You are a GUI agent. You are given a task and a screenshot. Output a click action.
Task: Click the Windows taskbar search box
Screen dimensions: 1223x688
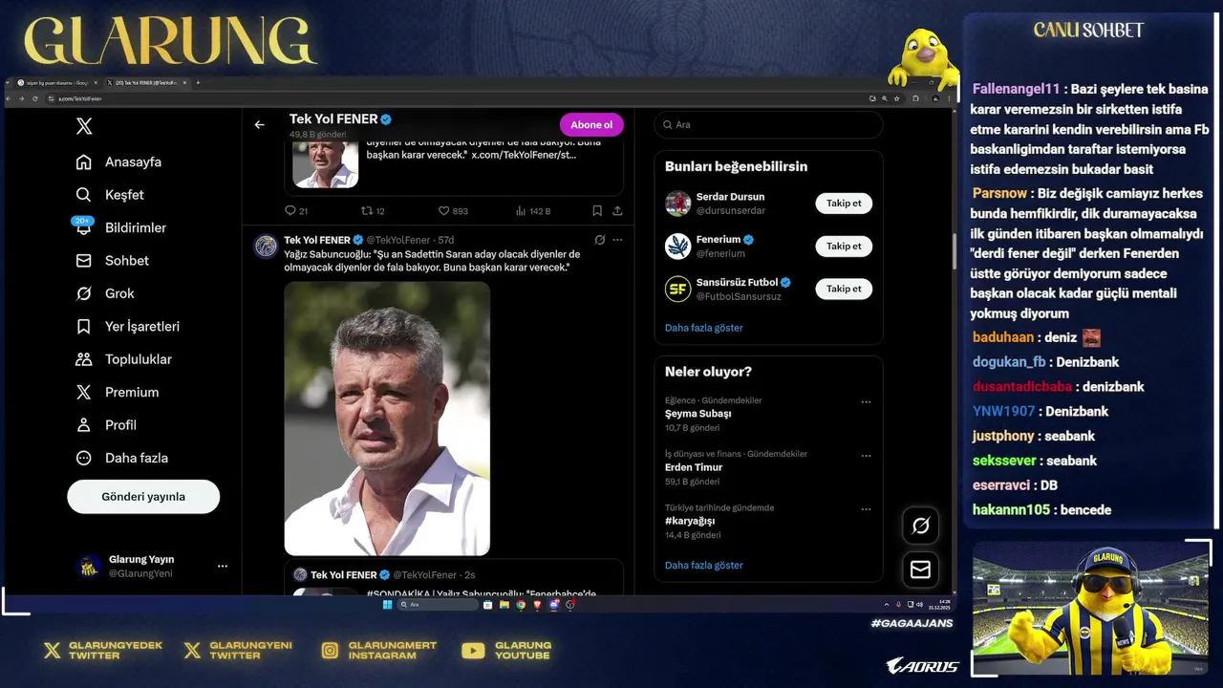[438, 605]
